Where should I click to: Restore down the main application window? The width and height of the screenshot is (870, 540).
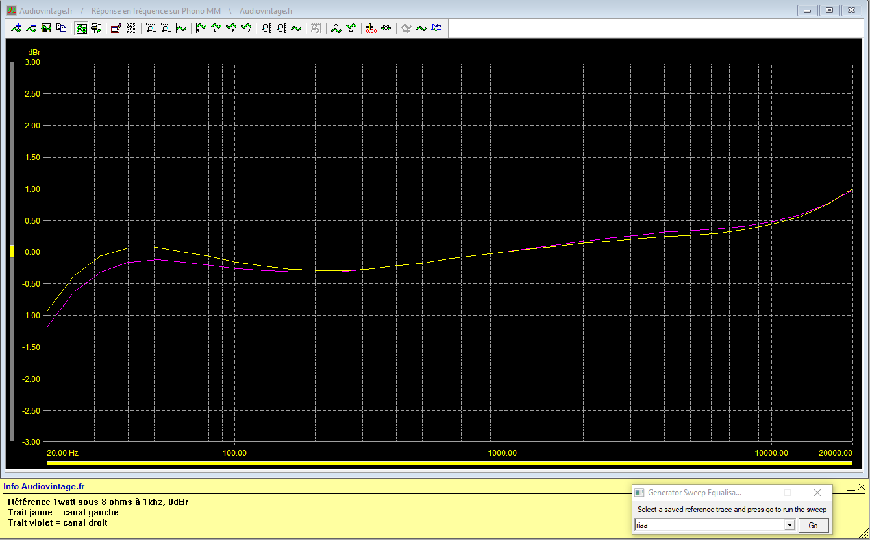(829, 10)
